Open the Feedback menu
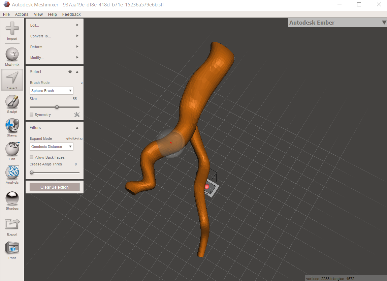Viewport: 387px width, 281px height. coord(71,14)
